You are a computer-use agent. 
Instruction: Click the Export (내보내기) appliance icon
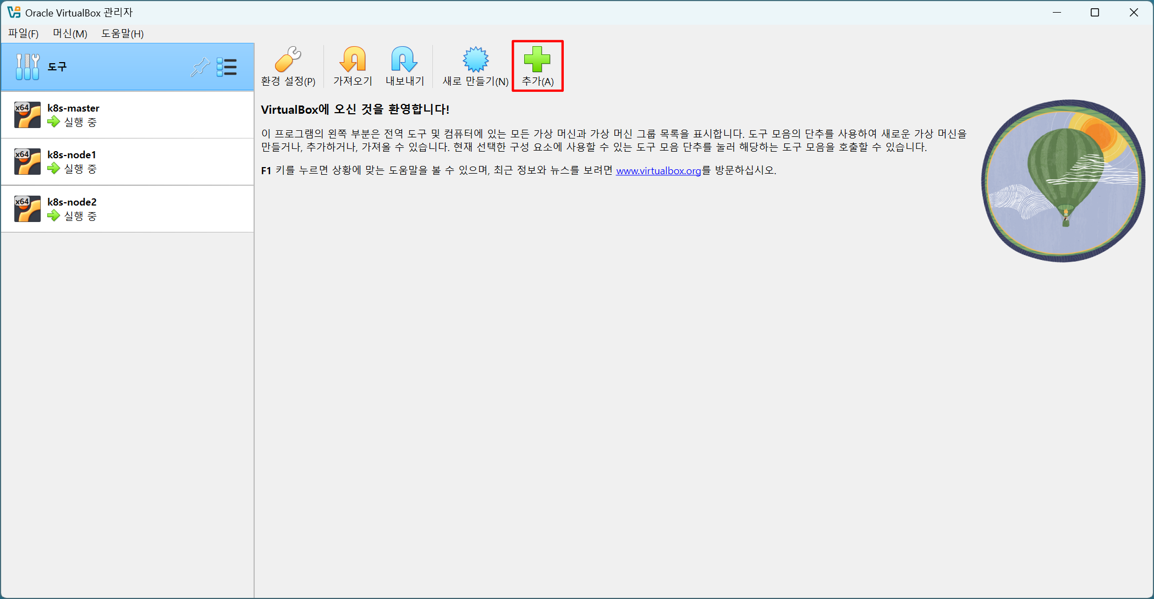[404, 59]
